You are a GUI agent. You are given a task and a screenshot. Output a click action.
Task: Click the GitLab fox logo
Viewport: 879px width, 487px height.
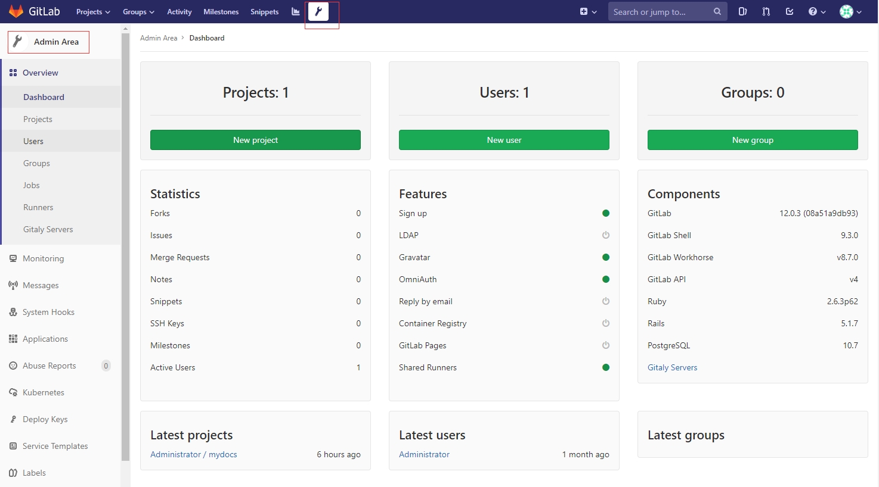coord(16,12)
